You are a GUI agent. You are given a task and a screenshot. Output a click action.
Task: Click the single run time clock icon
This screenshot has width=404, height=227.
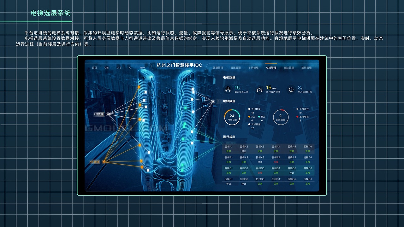tap(291, 90)
